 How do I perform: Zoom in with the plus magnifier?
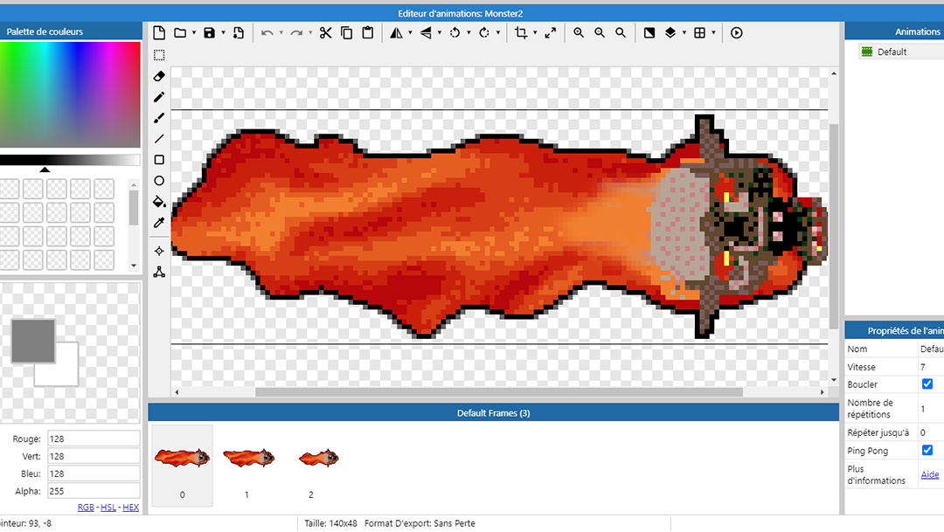(579, 32)
